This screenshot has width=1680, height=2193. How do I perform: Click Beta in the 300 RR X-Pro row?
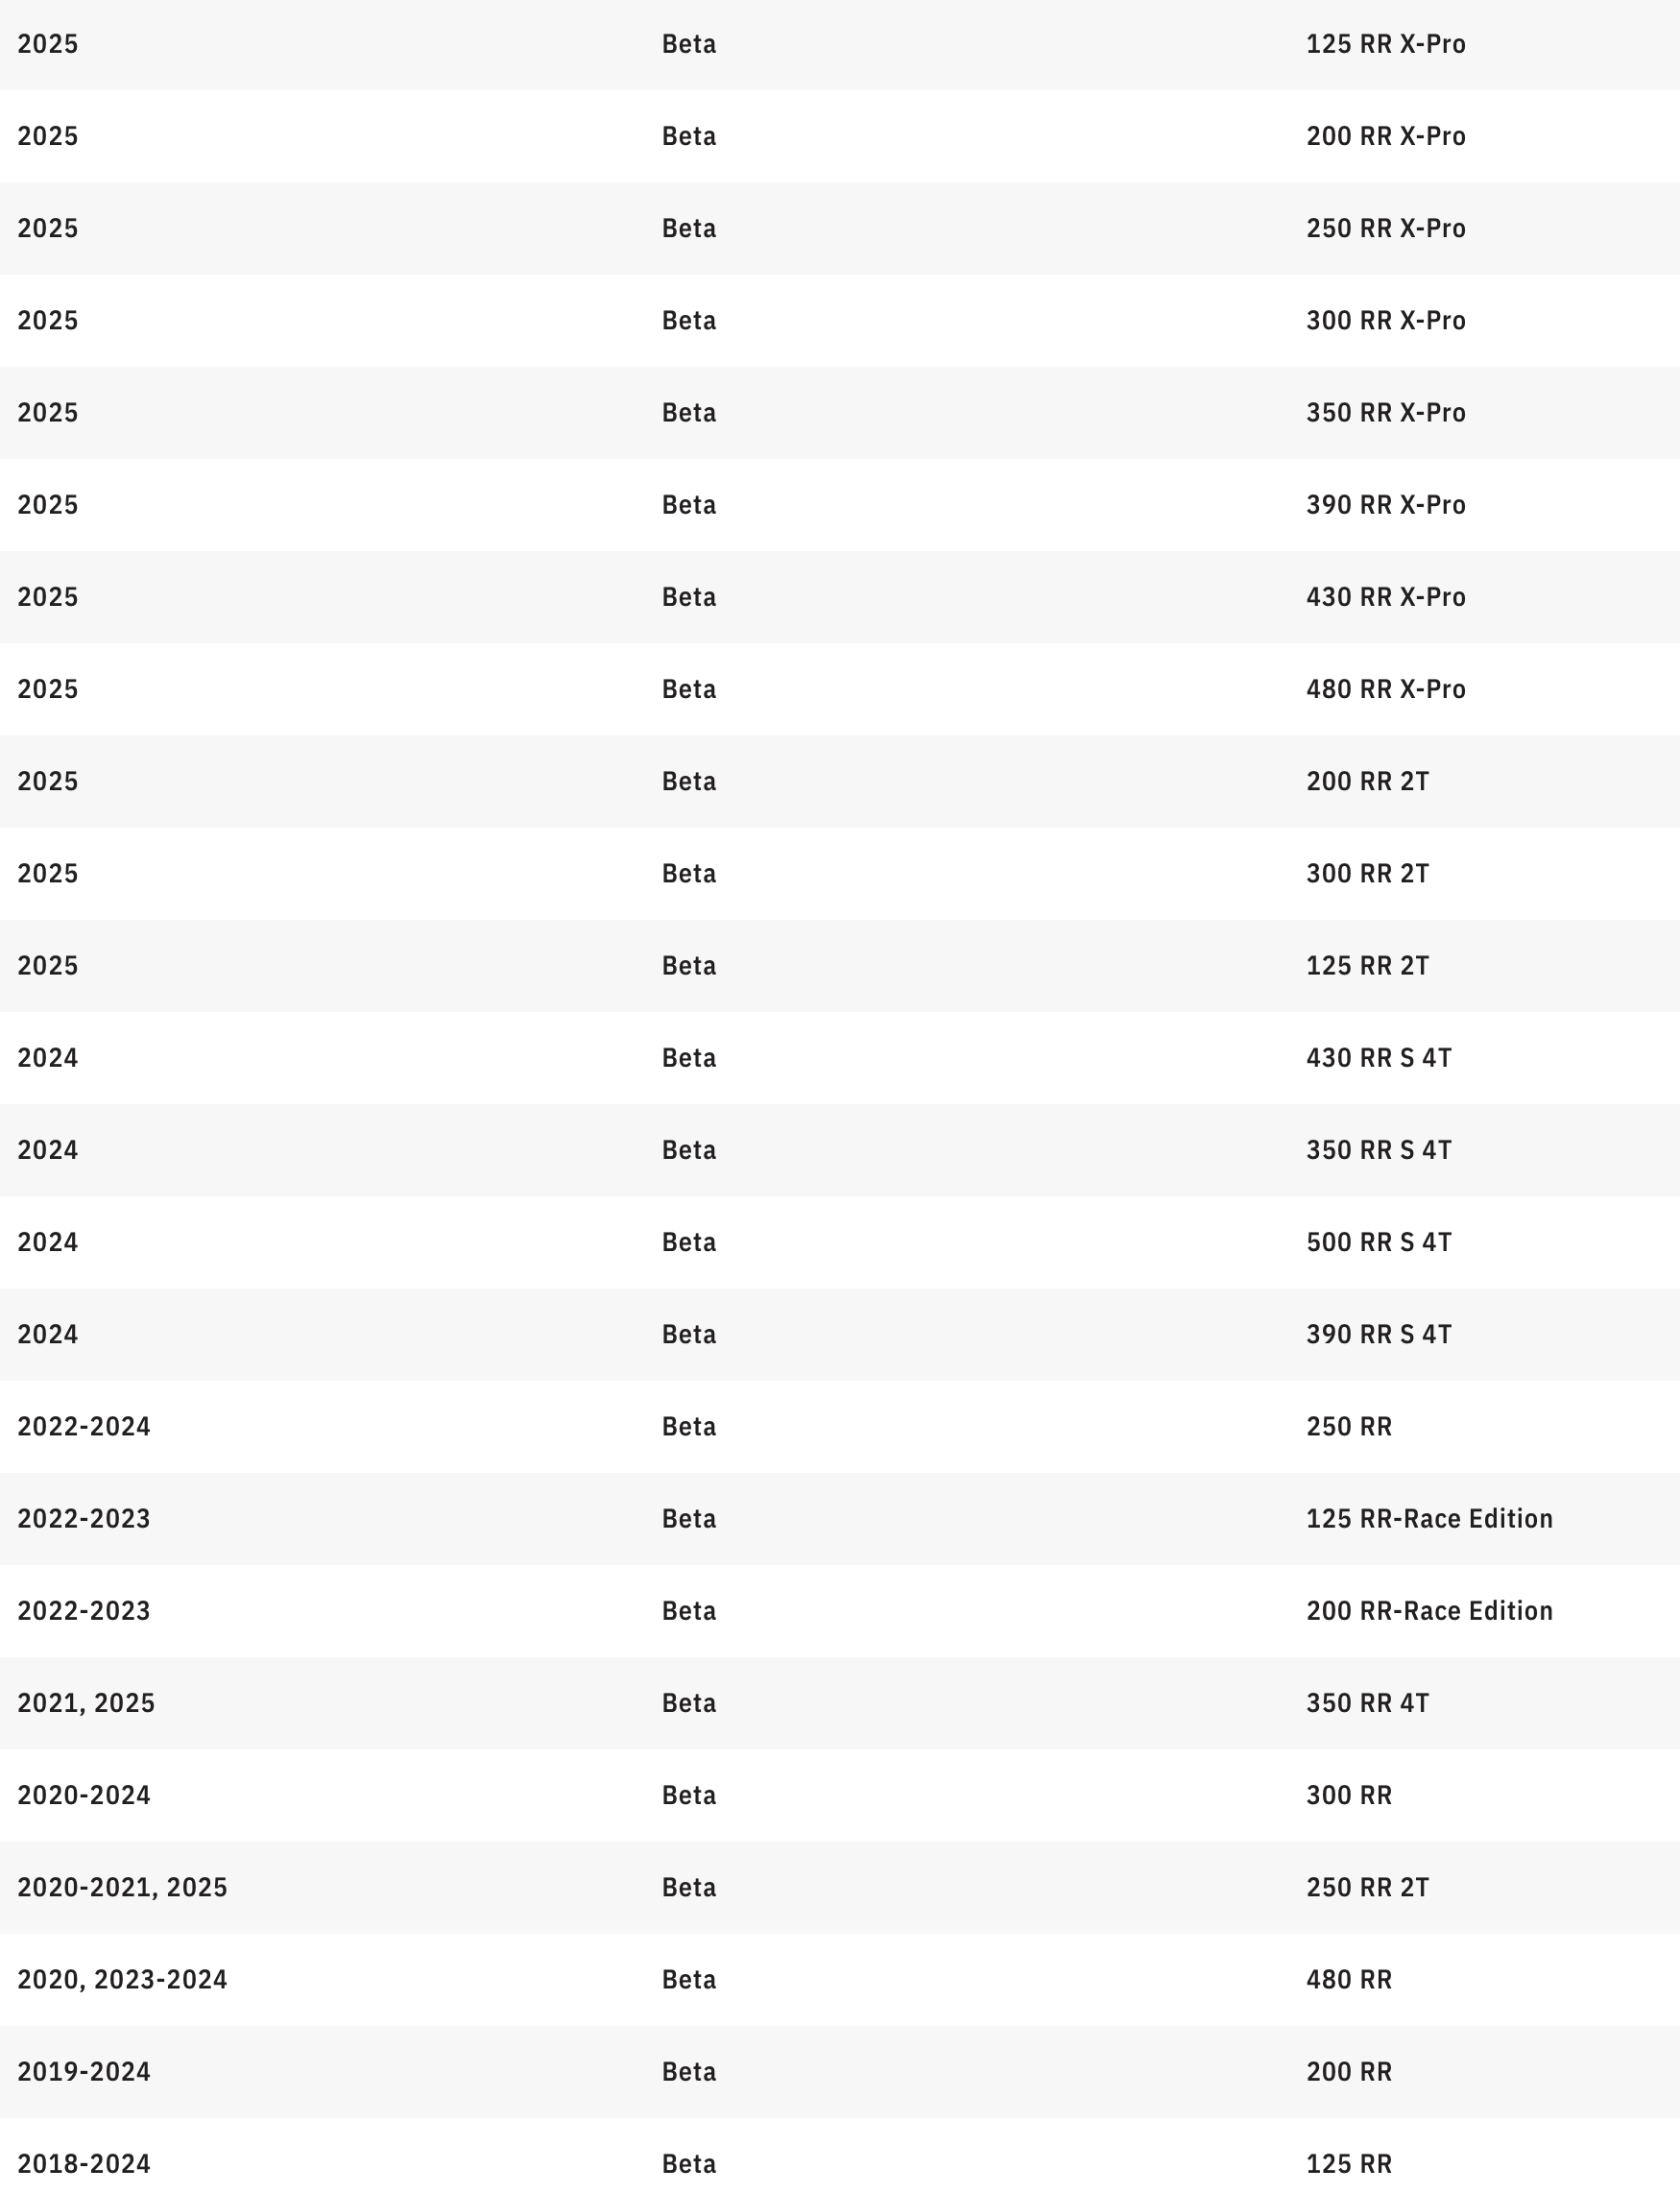[x=689, y=321]
